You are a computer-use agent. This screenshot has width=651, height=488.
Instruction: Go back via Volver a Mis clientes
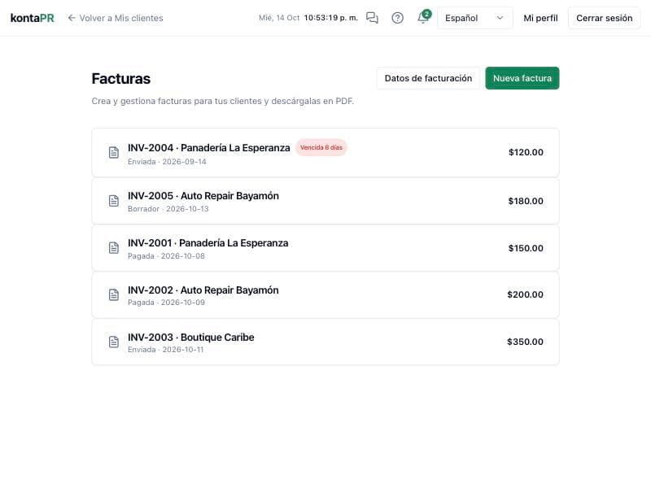[x=116, y=18]
